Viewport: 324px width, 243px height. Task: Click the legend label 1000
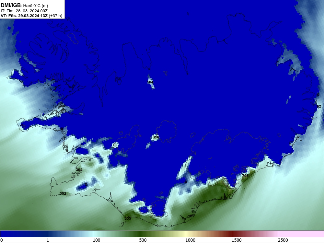click(190, 240)
